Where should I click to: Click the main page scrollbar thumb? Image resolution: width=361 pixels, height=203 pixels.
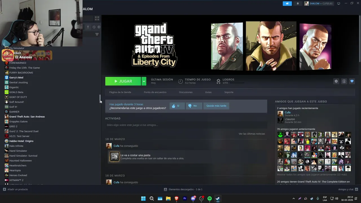pyautogui.click(x=360, y=38)
